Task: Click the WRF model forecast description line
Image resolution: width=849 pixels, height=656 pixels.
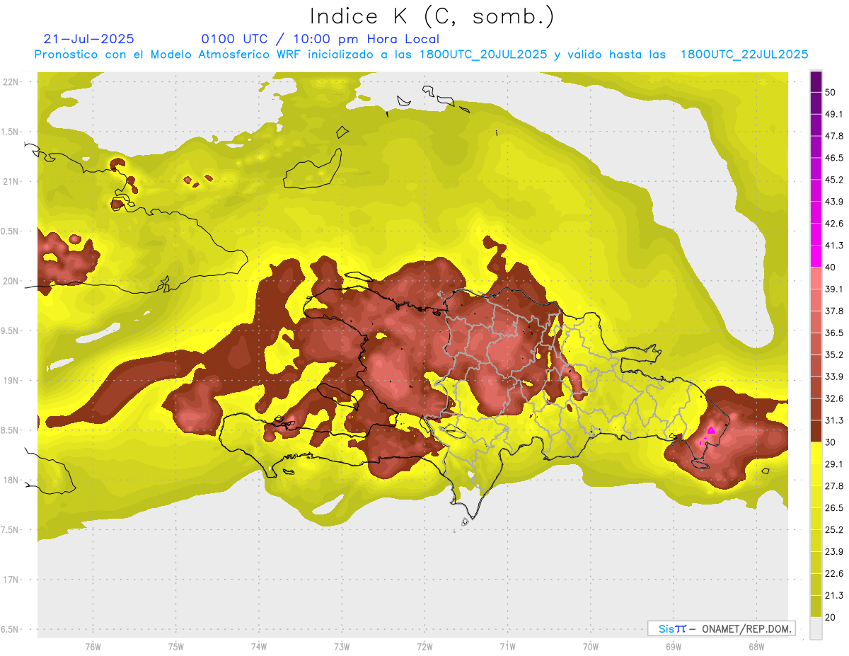Action: pyautogui.click(x=421, y=54)
